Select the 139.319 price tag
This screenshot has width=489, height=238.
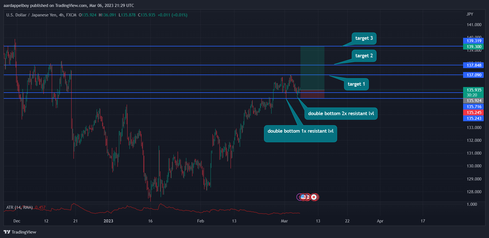[x=474, y=41]
